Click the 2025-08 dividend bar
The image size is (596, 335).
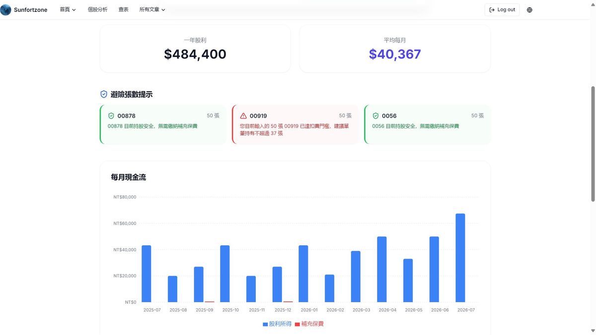pyautogui.click(x=172, y=289)
